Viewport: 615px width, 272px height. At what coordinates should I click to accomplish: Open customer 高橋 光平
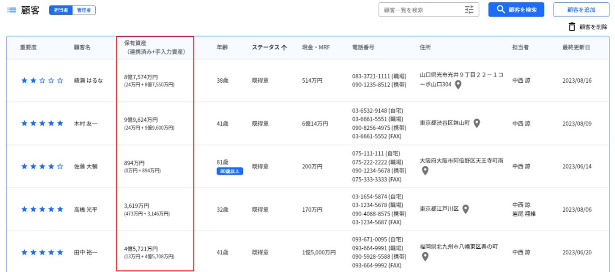pos(85,209)
